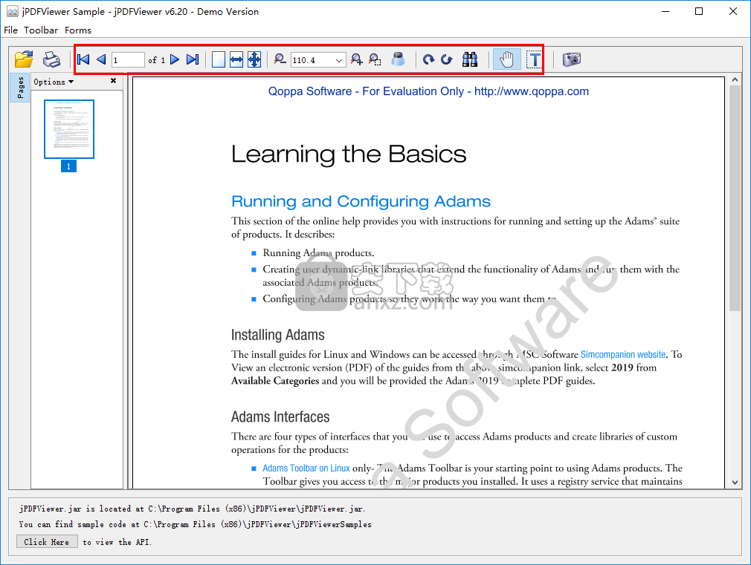
Task: Zoom in with the magnifier plus icon
Action: point(356,59)
